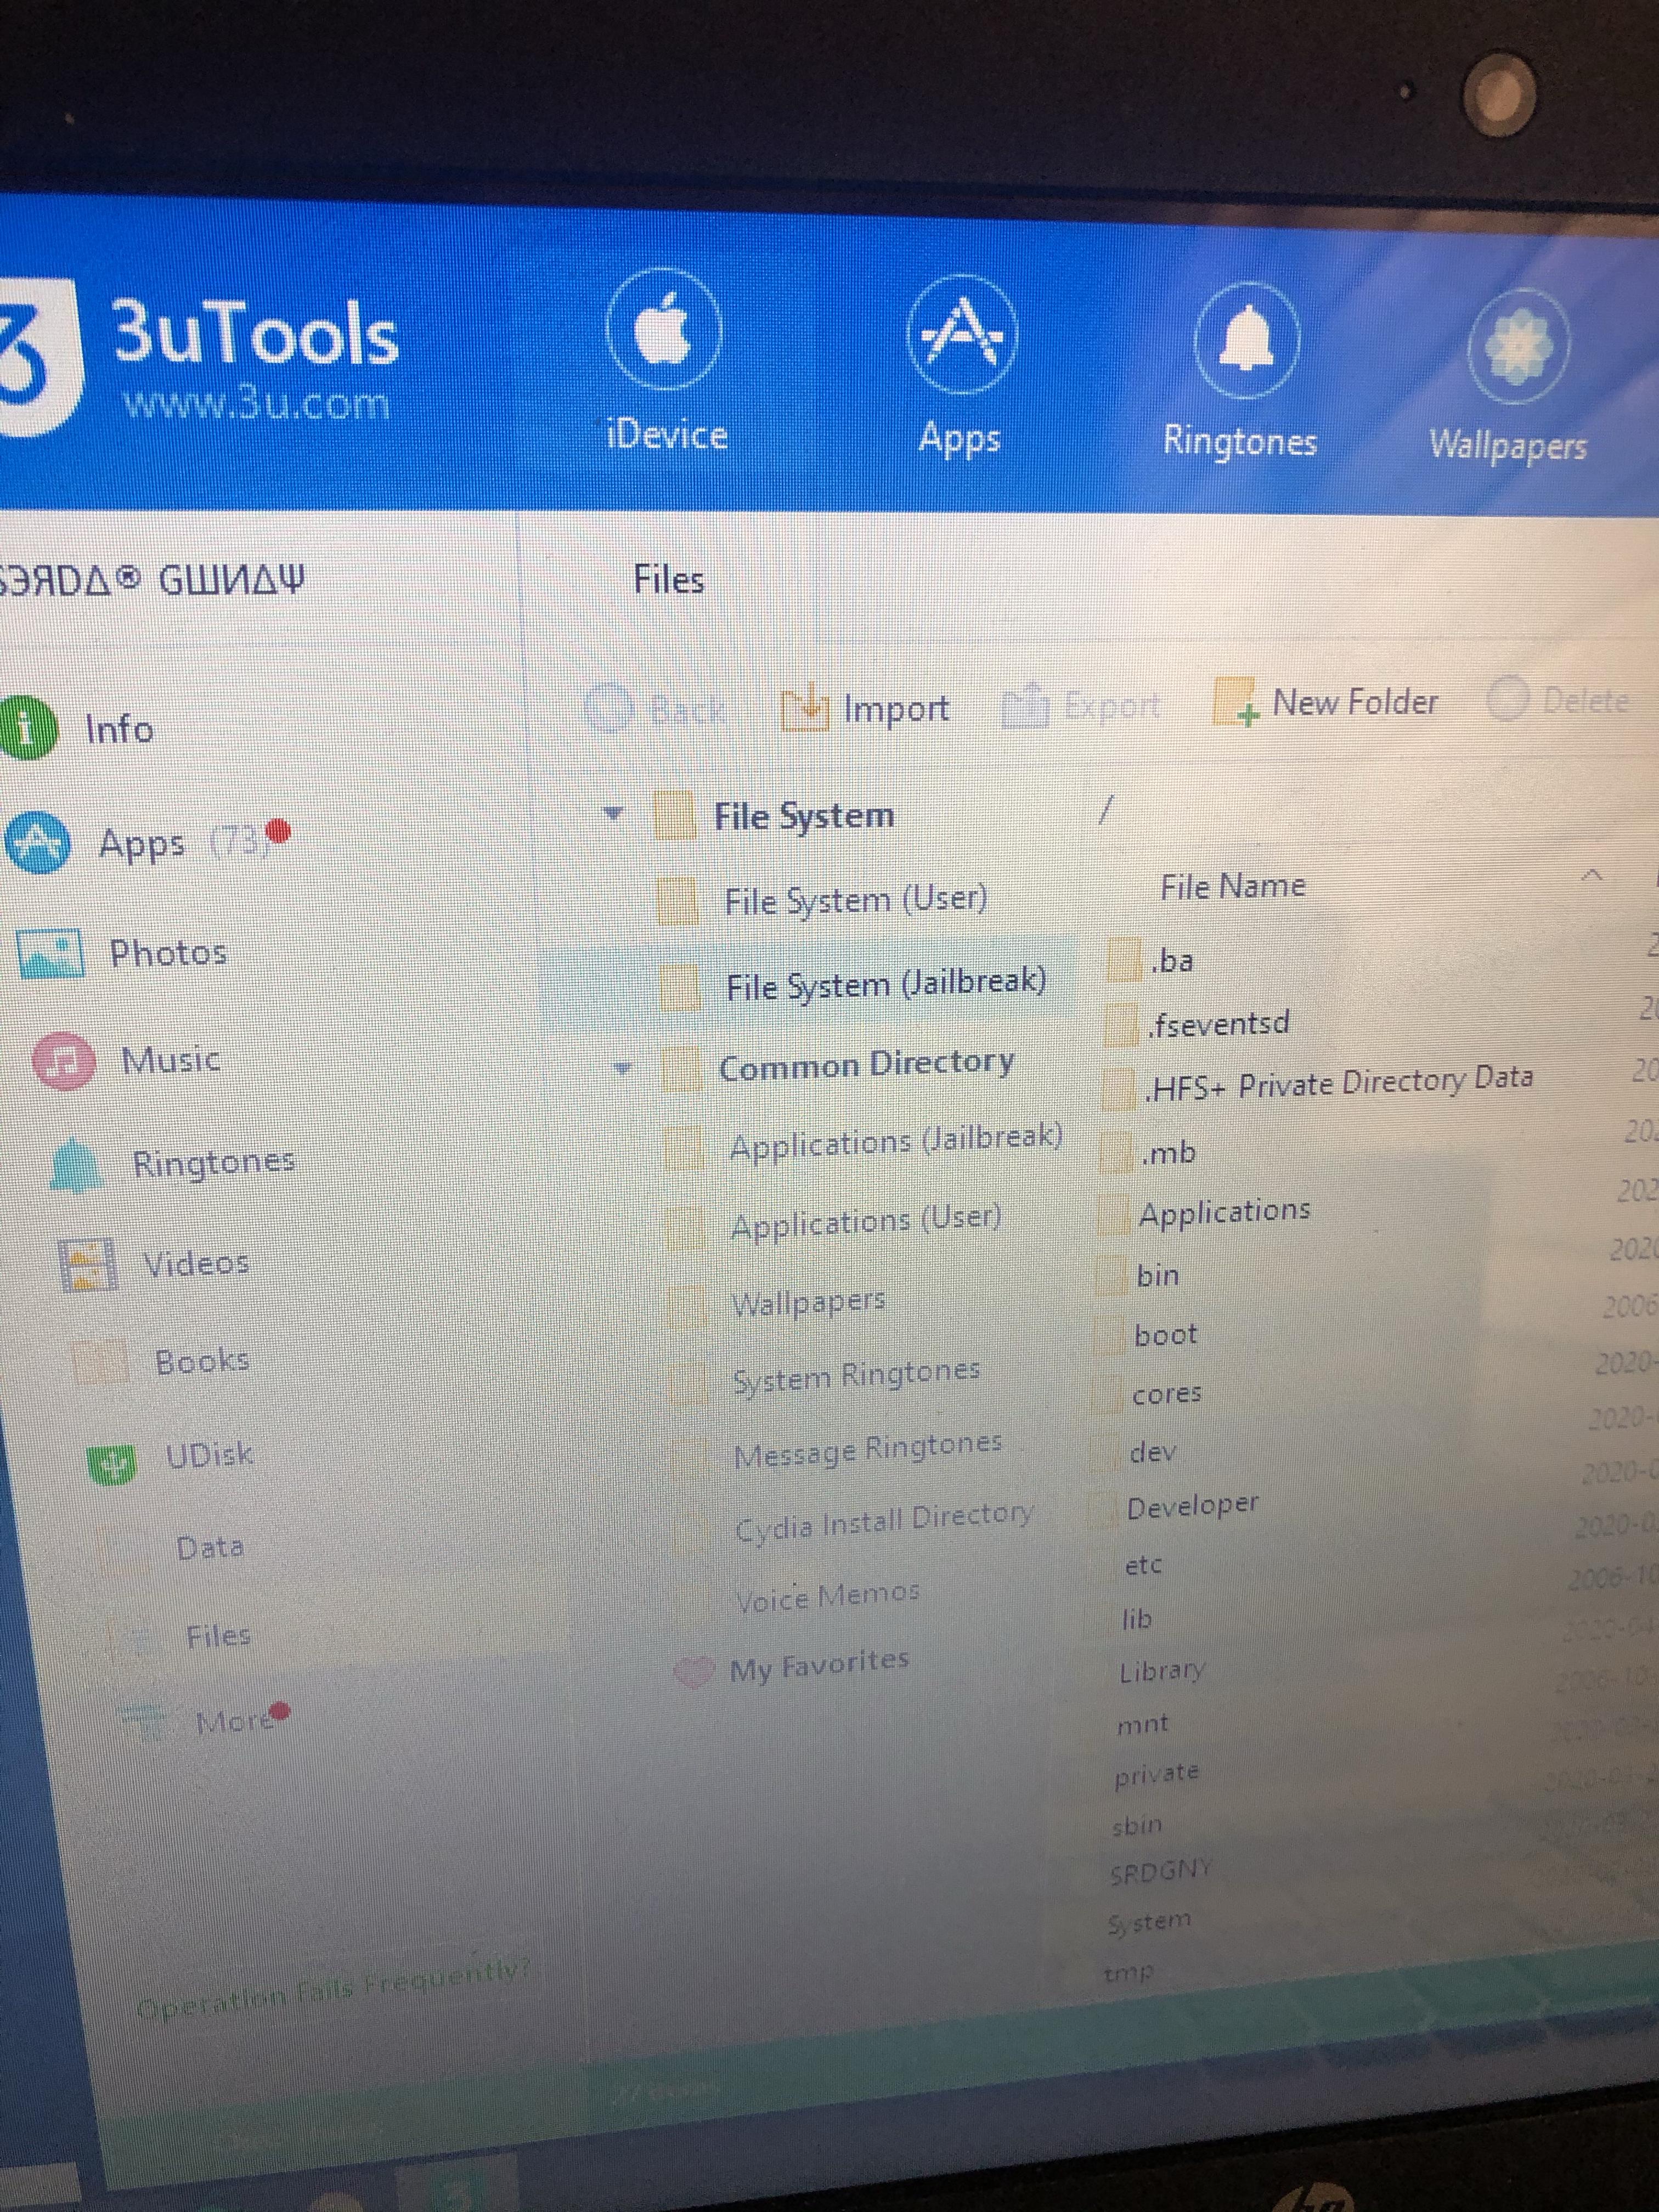Select Info in the sidebar
This screenshot has width=1659, height=2212.
(x=78, y=728)
